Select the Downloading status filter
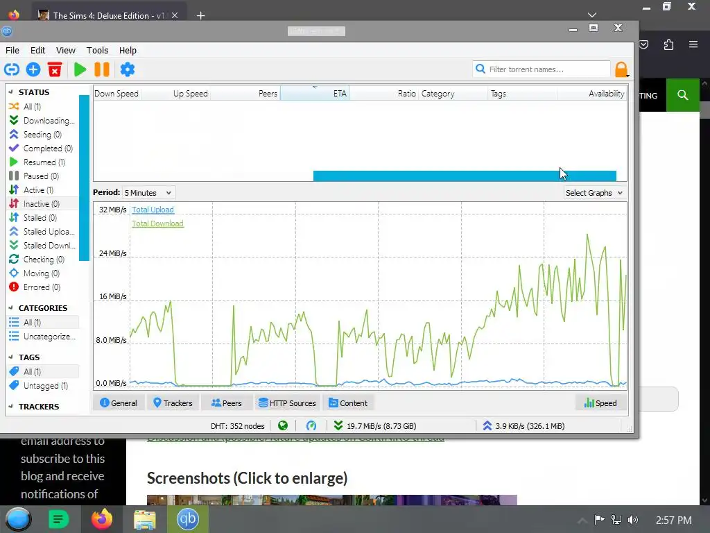The width and height of the screenshot is (710, 533). click(x=43, y=121)
